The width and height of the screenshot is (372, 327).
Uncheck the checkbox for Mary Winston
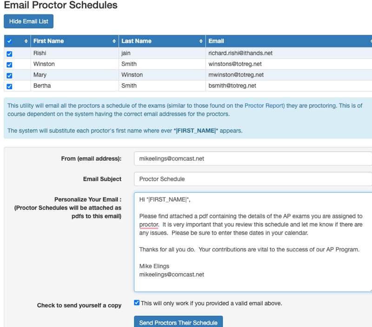pos(9,76)
